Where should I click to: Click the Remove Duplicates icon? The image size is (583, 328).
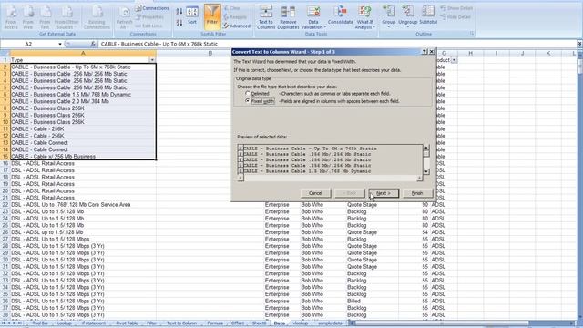click(288, 16)
